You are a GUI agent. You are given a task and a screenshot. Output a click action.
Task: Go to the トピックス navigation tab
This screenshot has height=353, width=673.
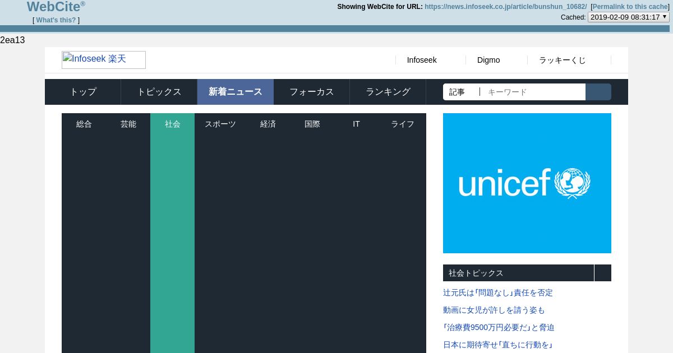tap(159, 92)
